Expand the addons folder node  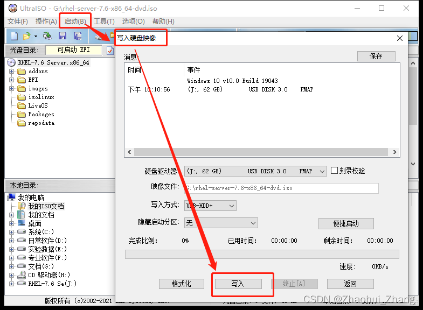(11, 72)
